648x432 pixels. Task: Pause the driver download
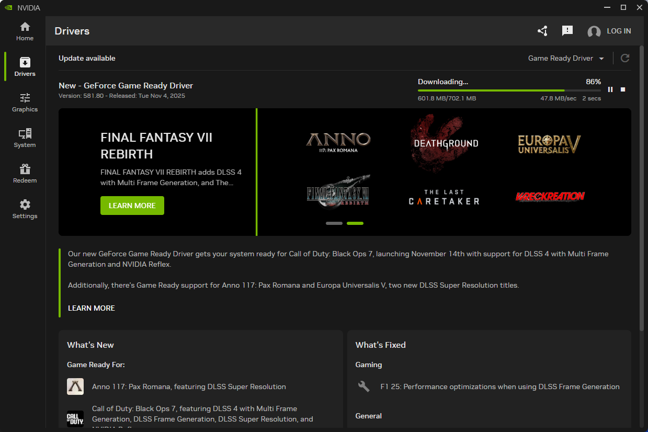[x=610, y=89]
